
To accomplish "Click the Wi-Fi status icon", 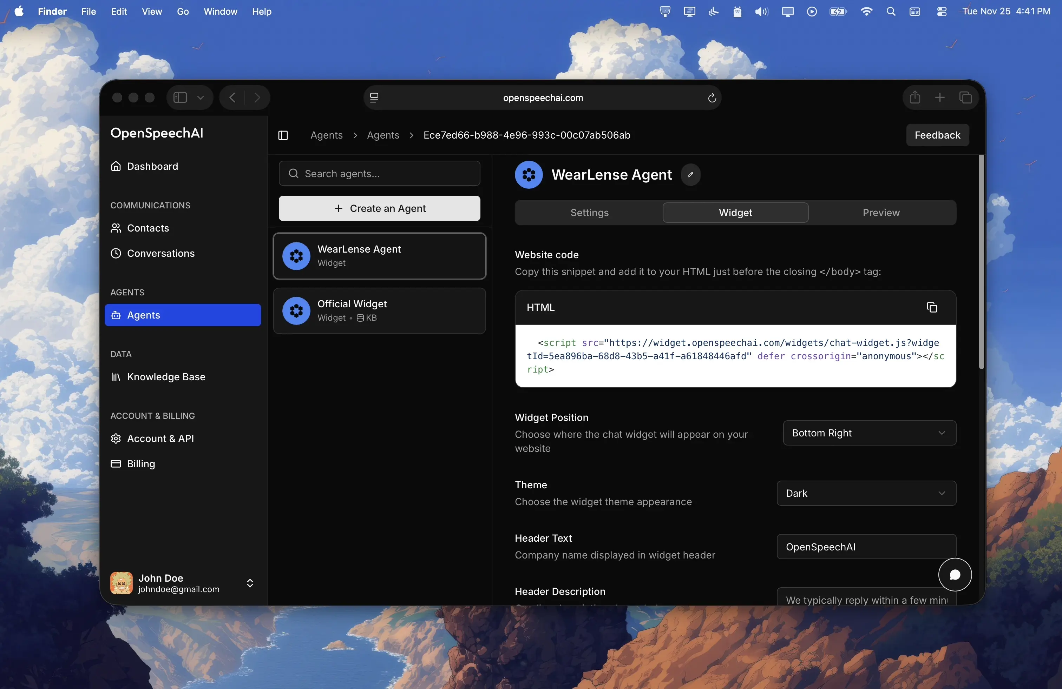I will [866, 12].
